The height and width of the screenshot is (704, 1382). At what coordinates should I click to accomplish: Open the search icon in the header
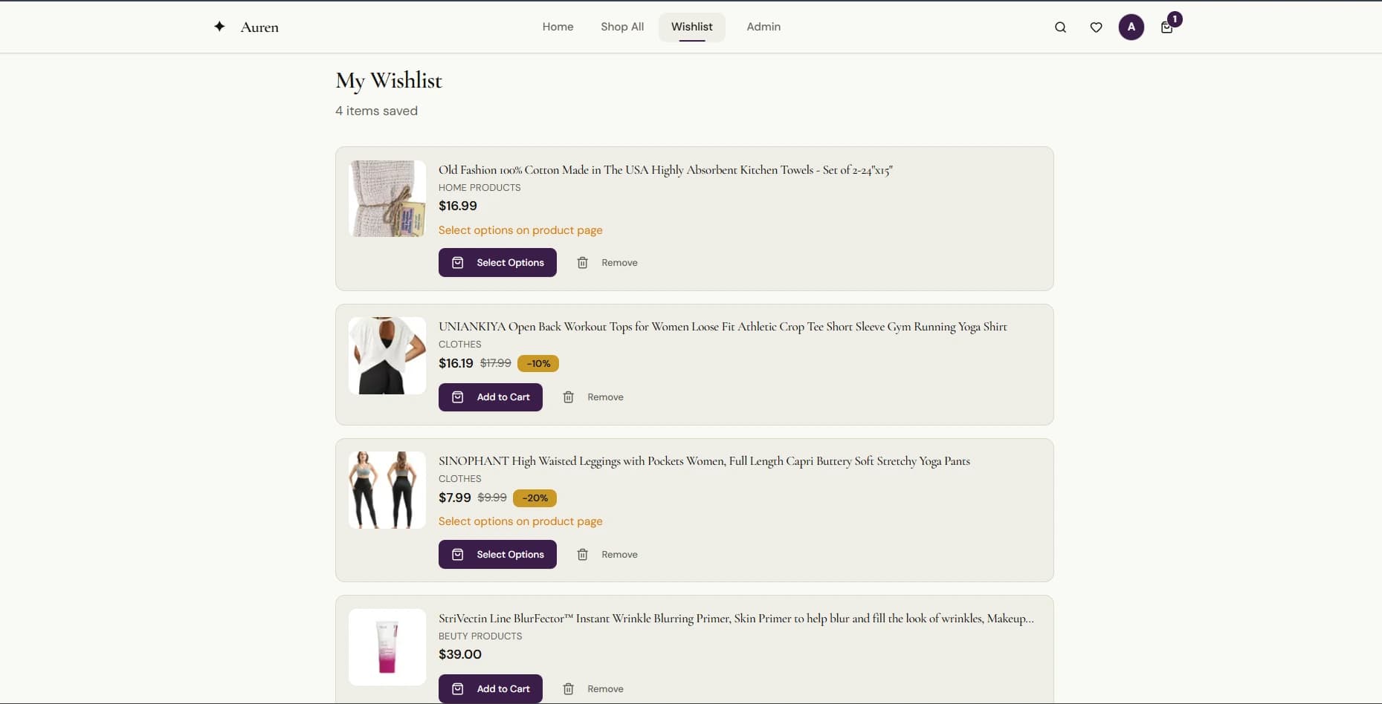coord(1059,27)
